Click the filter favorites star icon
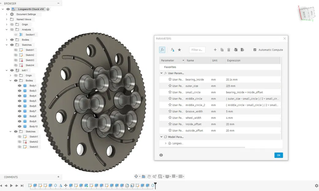Image resolution: width=319 pixels, height=191 pixels. tap(180, 50)
